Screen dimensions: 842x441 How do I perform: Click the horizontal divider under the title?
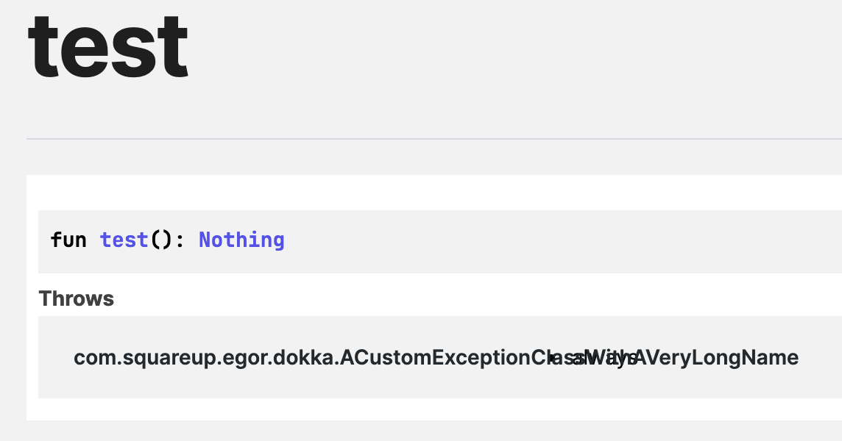point(434,137)
